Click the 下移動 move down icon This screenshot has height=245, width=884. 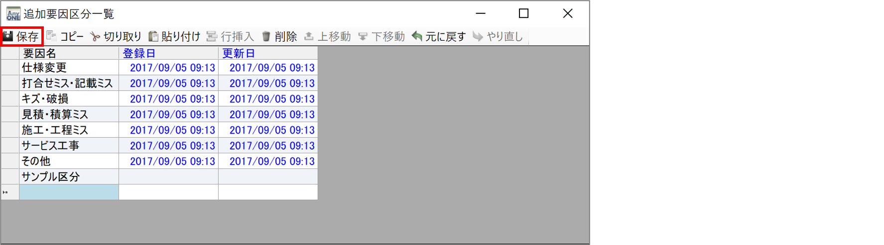click(x=363, y=36)
